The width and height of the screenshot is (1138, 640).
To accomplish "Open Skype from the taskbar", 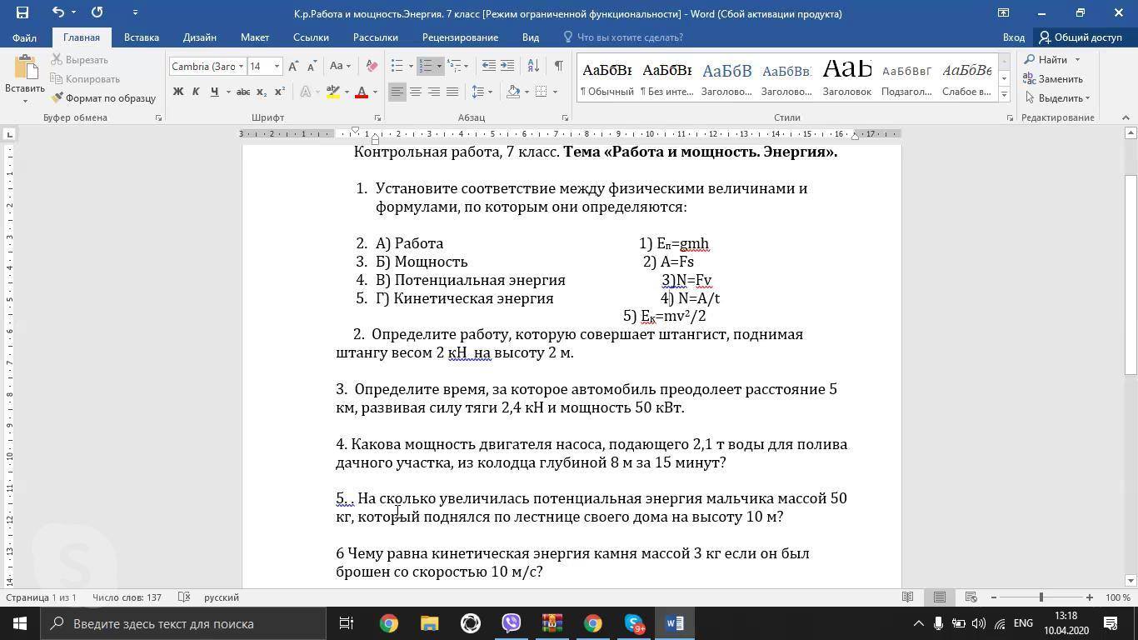I will pyautogui.click(x=634, y=623).
